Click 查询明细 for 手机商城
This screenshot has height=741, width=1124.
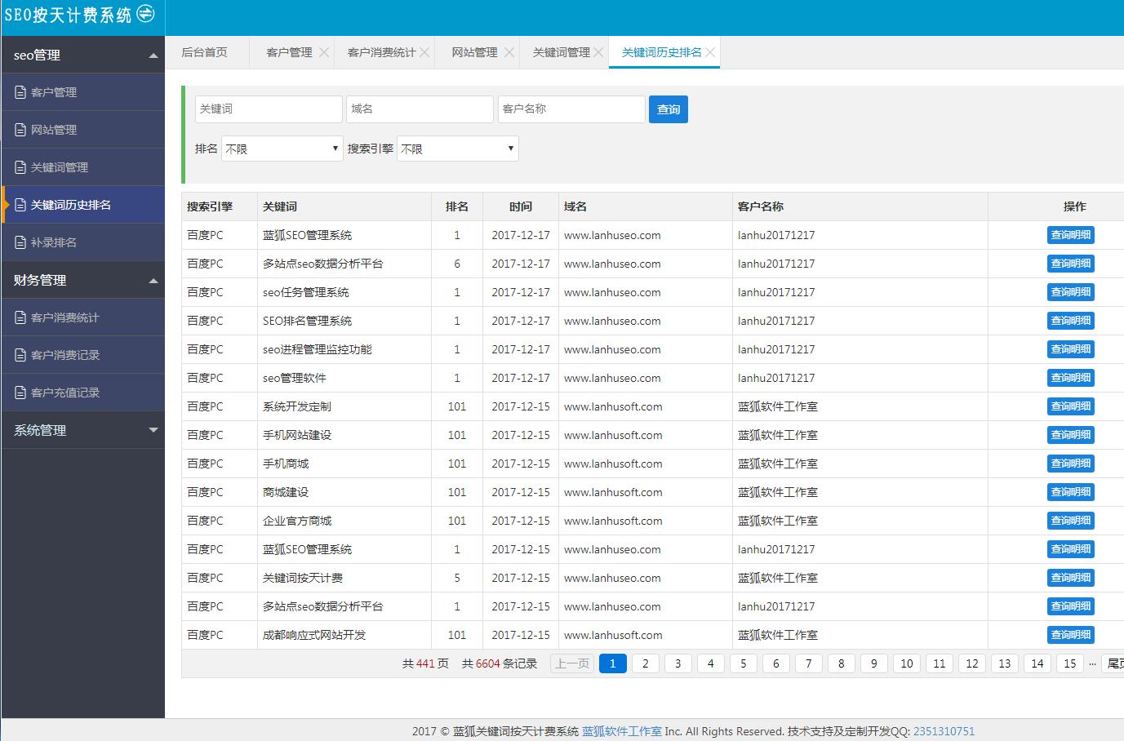point(1071,464)
